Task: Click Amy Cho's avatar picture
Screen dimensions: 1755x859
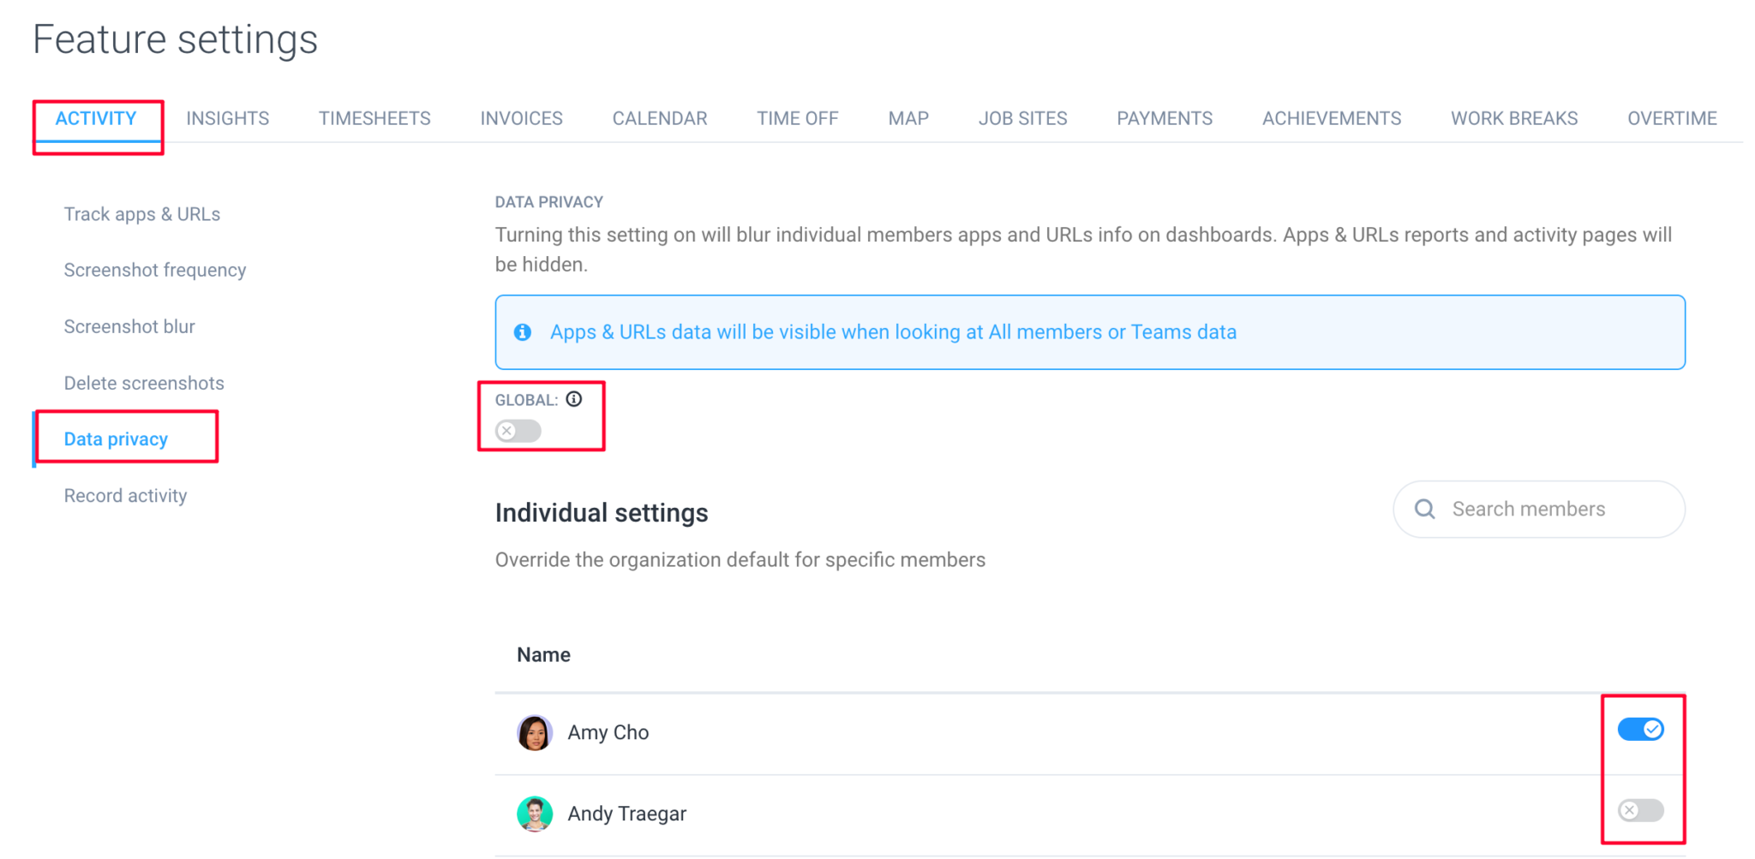Action: coord(535,732)
